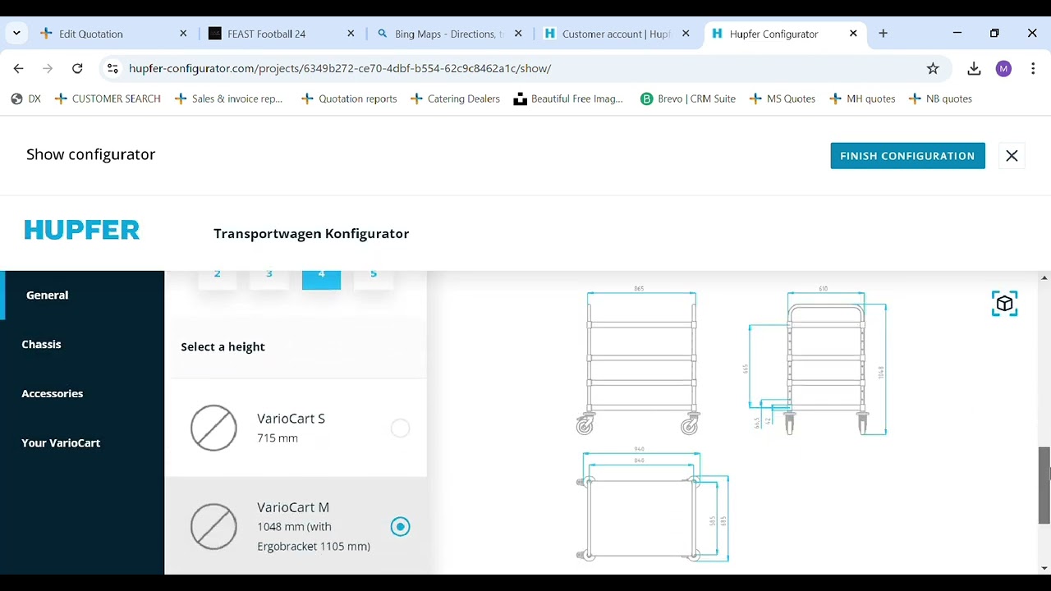Screen dimensions: 1051x591
Task: Click the page vertical scrollbar thumb
Action: [1044, 485]
